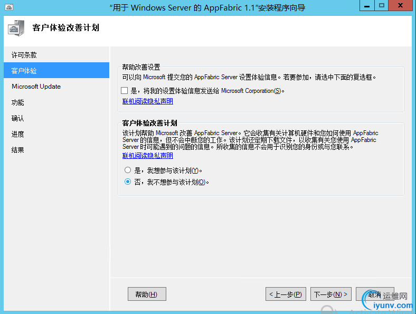
Task: Open privacy statement link under 帮助改善设置
Action: (x=147, y=101)
